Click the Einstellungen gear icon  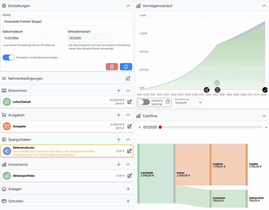tap(4, 6)
